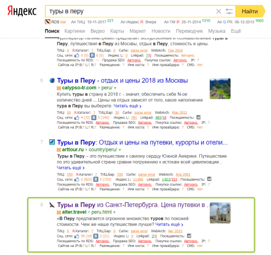Click the alter.travel bird favicon

point(52,205)
